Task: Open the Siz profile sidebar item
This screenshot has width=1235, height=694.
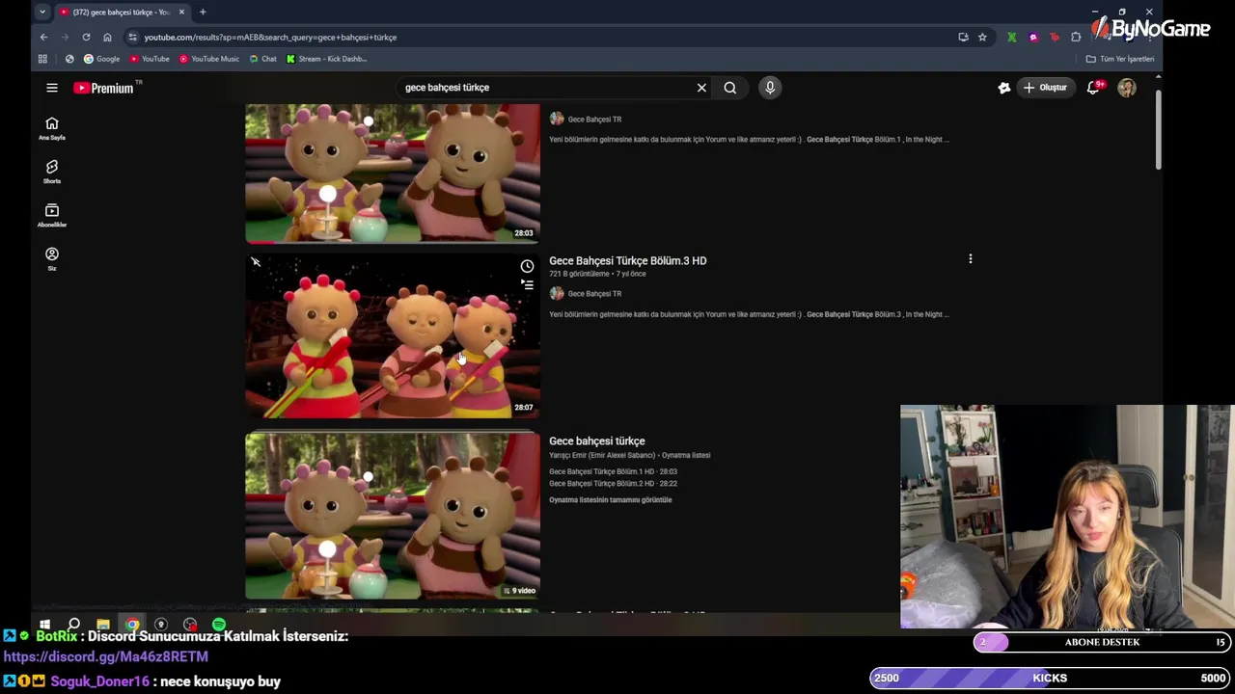Action: tap(52, 258)
